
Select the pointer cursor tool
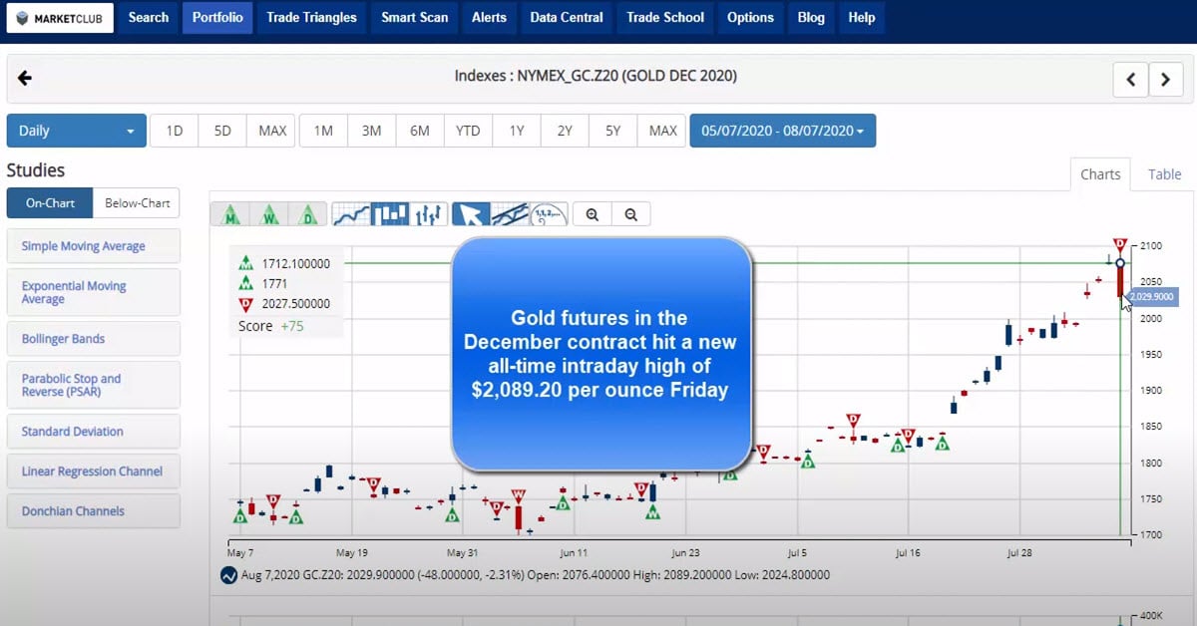point(471,214)
